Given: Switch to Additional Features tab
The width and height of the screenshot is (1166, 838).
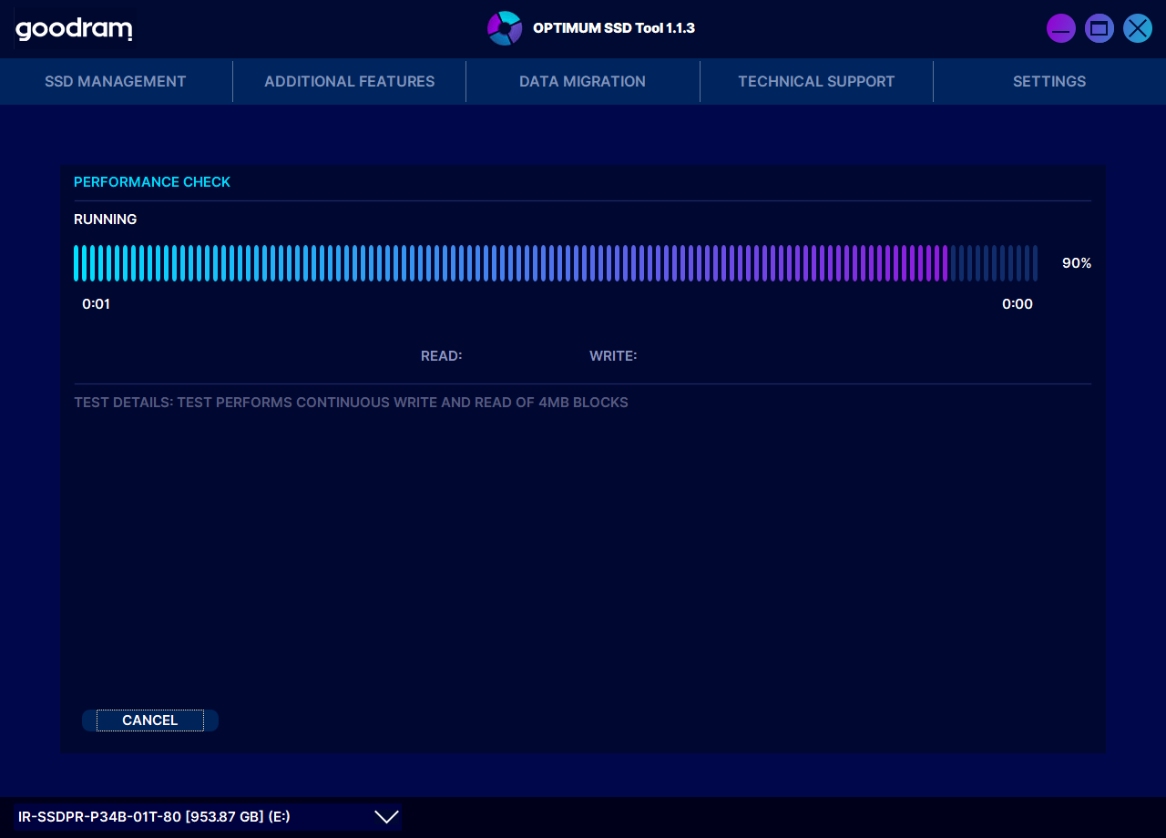Looking at the screenshot, I should (x=350, y=81).
